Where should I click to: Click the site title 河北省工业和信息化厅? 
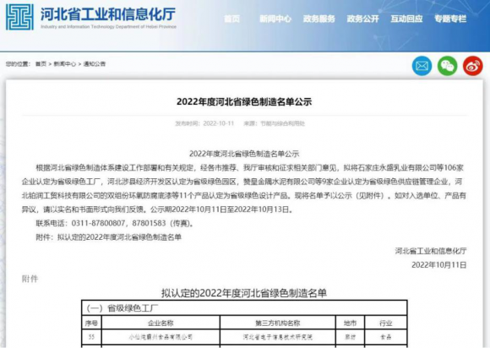pos(108,14)
